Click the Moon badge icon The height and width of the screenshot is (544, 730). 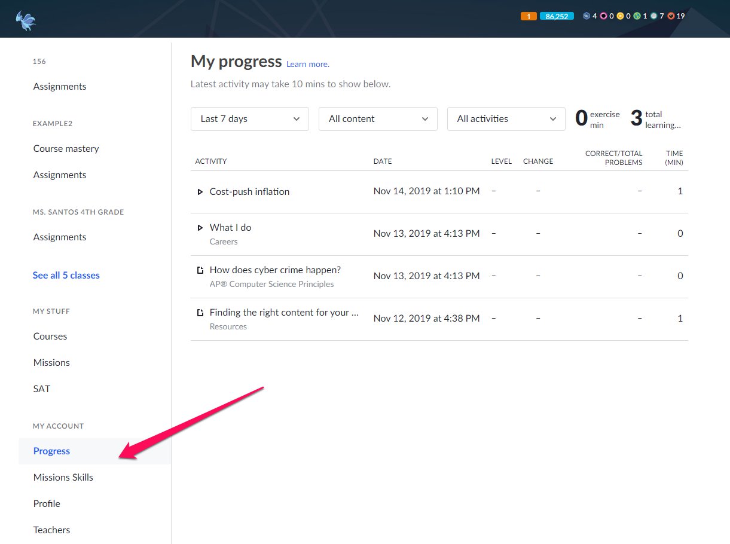pos(653,16)
